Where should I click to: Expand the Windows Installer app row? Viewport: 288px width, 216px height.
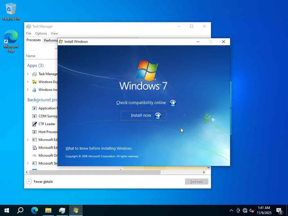[28, 90]
